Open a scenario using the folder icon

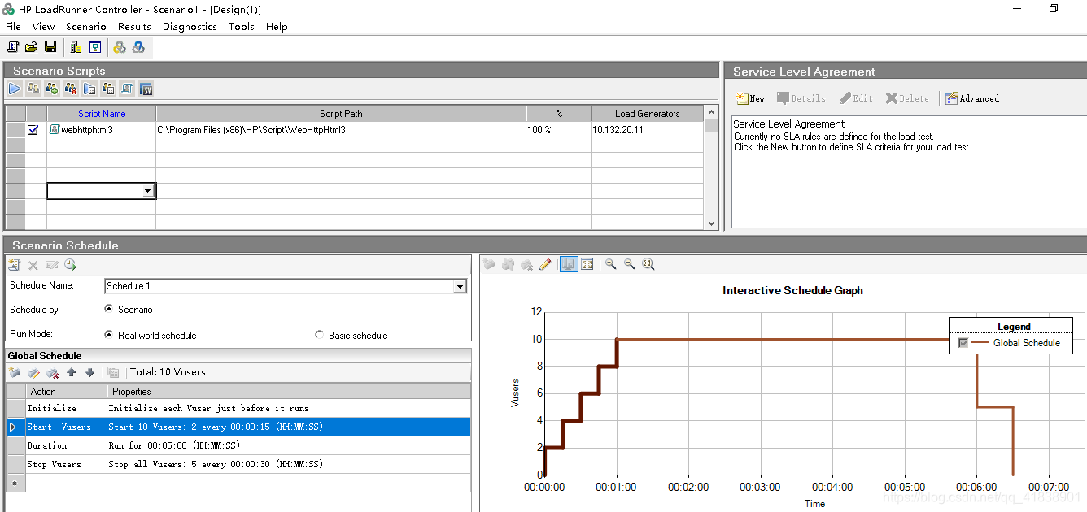tap(31, 47)
